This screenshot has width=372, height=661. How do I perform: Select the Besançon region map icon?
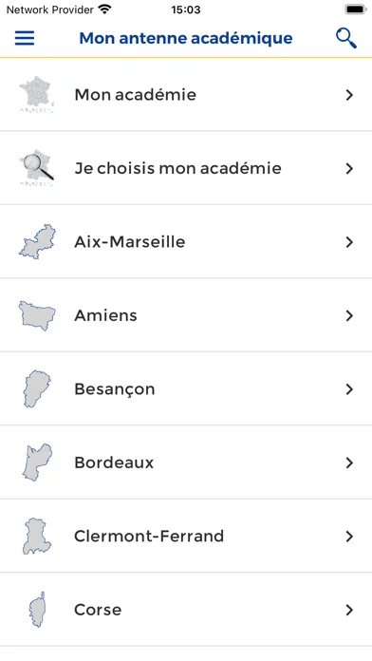click(x=37, y=388)
